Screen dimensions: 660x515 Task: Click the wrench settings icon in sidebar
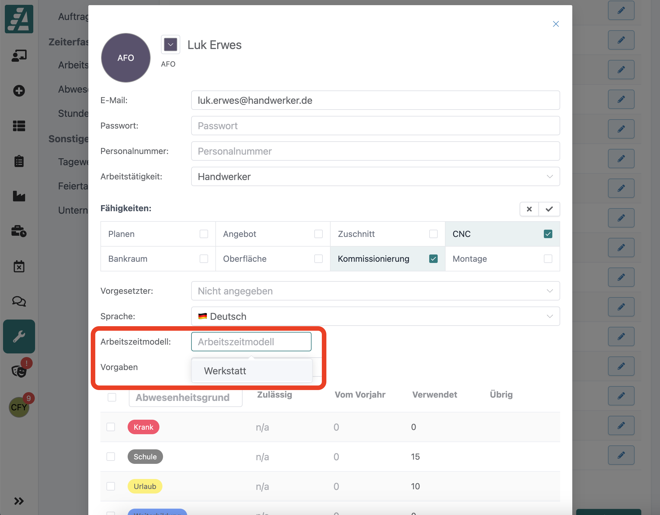coord(19,336)
